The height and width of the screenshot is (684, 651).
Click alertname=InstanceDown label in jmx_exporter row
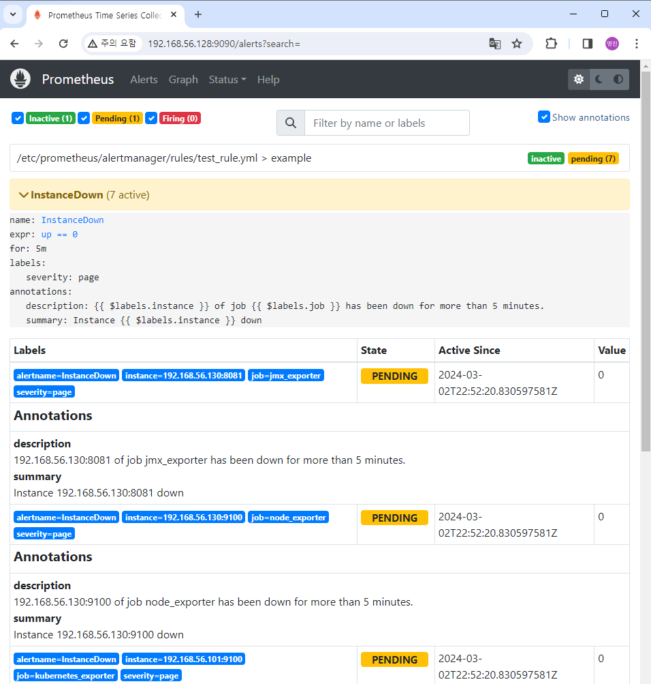coord(66,376)
